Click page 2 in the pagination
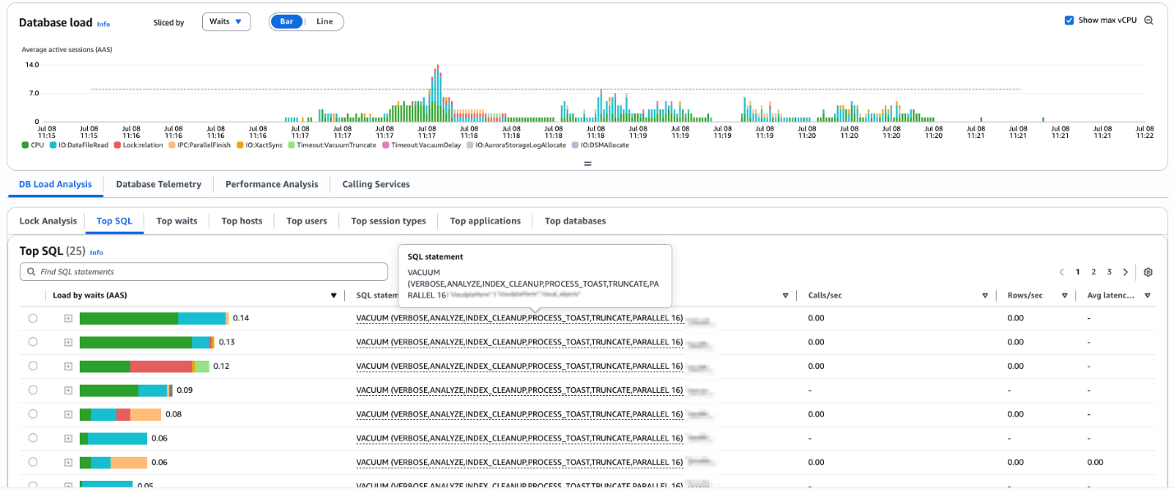This screenshot has width=1174, height=489. tap(1093, 272)
